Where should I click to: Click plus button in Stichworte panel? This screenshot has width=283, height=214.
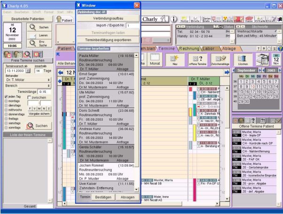[238, 27]
